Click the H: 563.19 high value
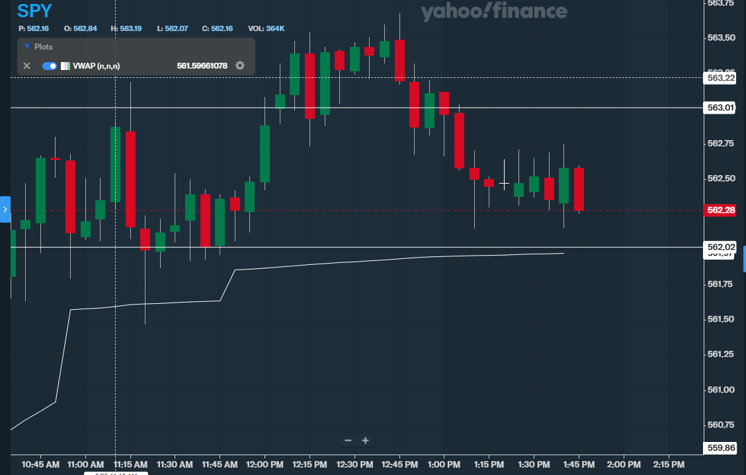The width and height of the screenshot is (746, 475). (x=126, y=28)
